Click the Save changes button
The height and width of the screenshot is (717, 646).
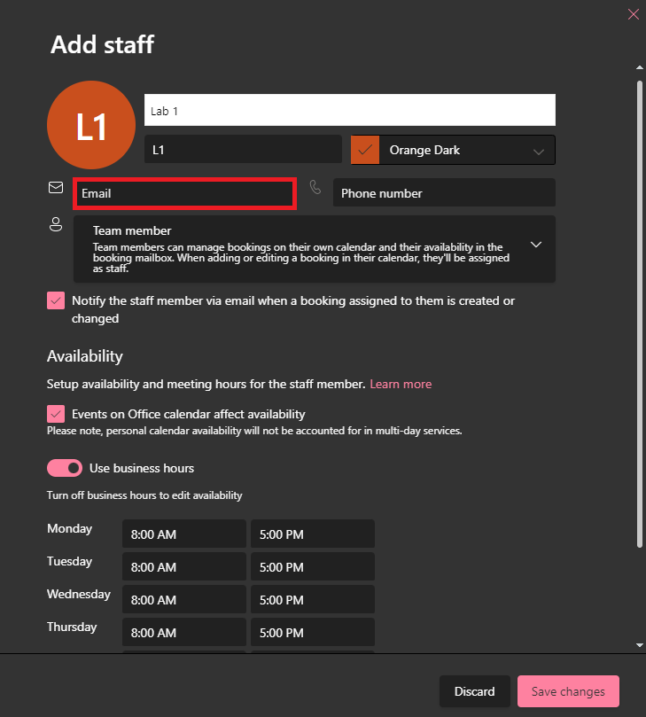pyautogui.click(x=568, y=691)
